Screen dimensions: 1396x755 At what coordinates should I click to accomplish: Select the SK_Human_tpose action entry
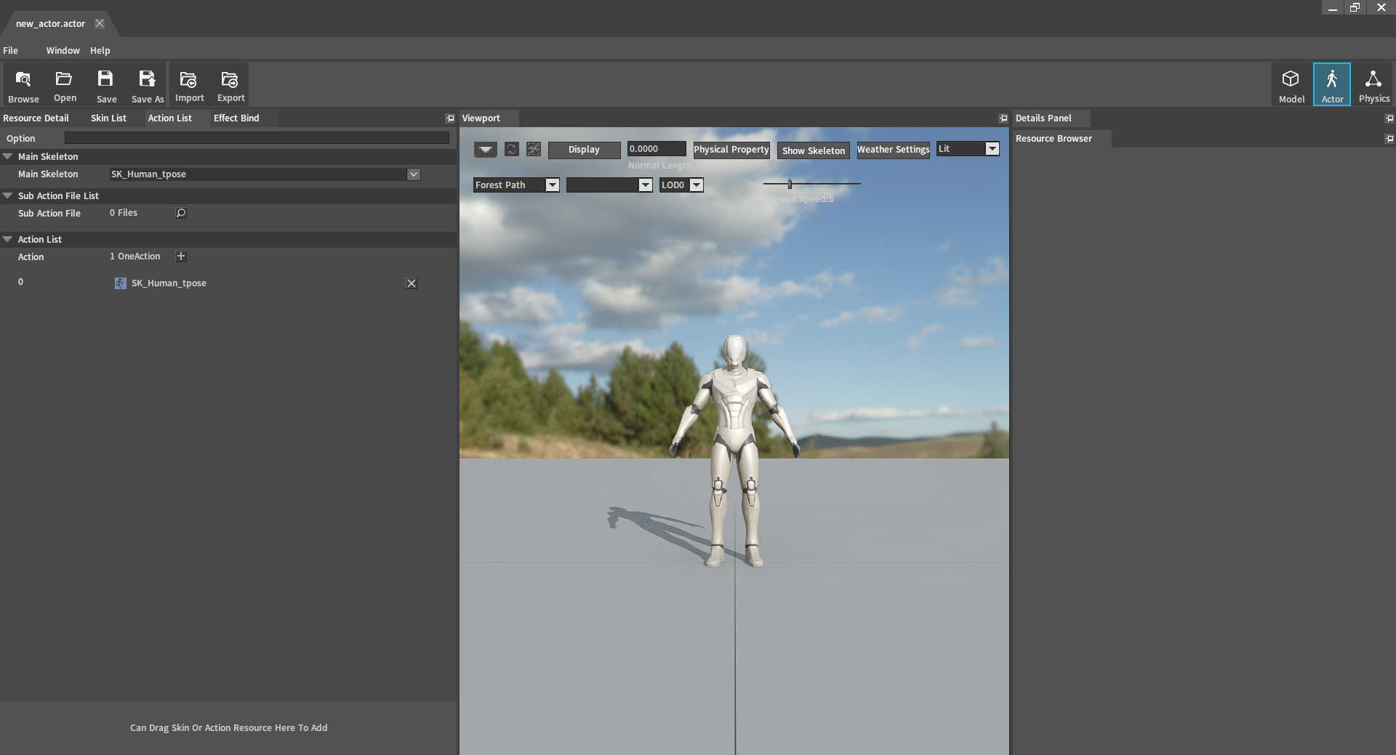(169, 283)
